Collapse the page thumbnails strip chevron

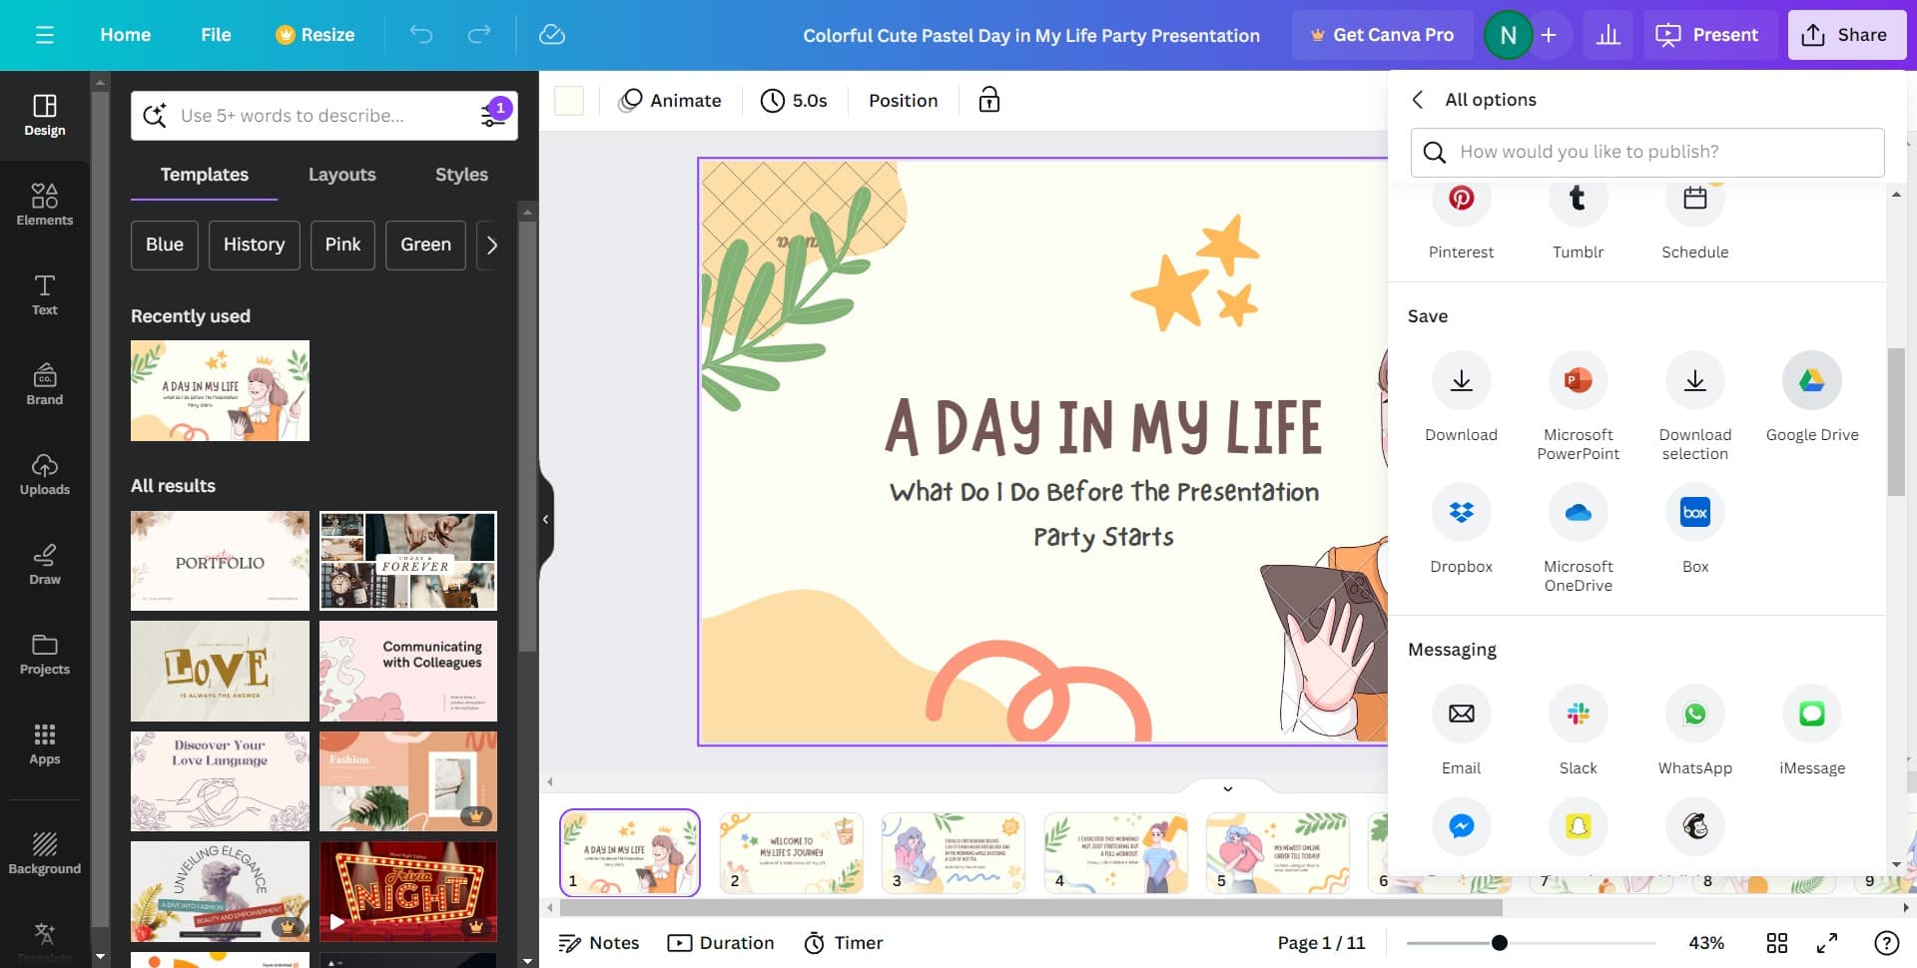click(1227, 788)
